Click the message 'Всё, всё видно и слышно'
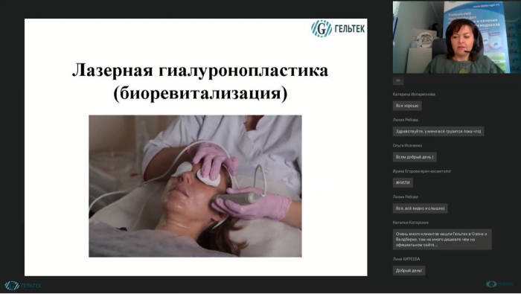This screenshot has width=521, height=294. tap(420, 208)
